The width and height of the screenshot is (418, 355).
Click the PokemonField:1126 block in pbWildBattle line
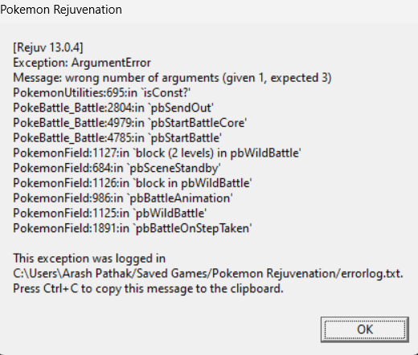click(x=133, y=183)
